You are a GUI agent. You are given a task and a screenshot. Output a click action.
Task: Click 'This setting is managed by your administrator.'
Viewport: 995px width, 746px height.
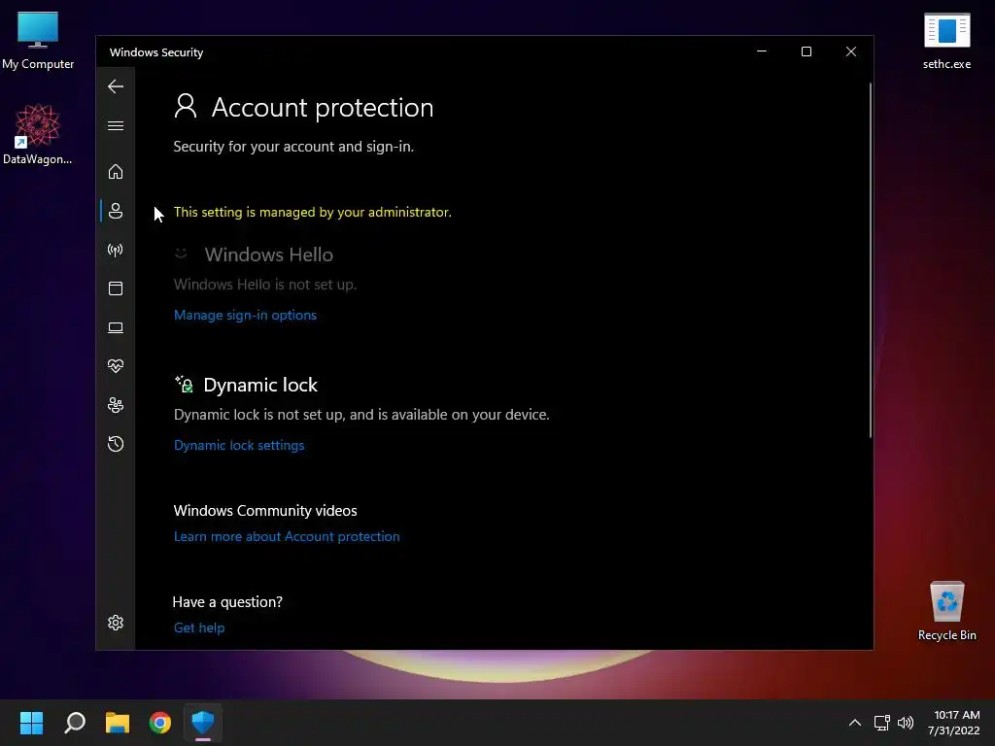coord(312,212)
